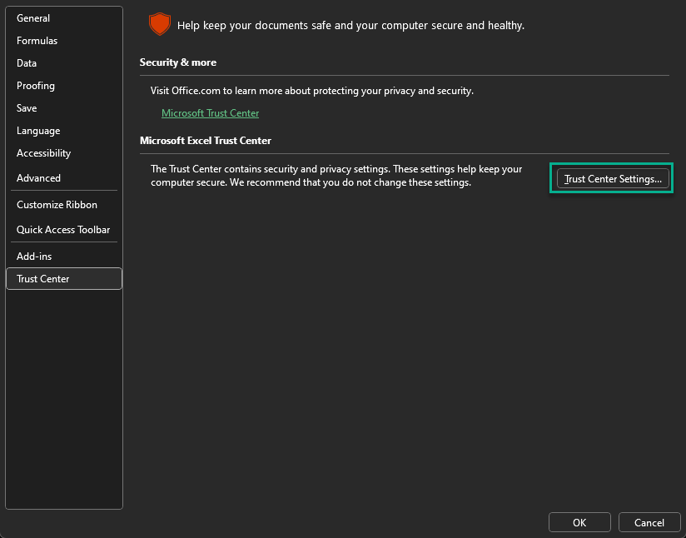This screenshot has height=538, width=686.
Task: Select Customize Ribbon in the sidebar
Action: click(57, 205)
